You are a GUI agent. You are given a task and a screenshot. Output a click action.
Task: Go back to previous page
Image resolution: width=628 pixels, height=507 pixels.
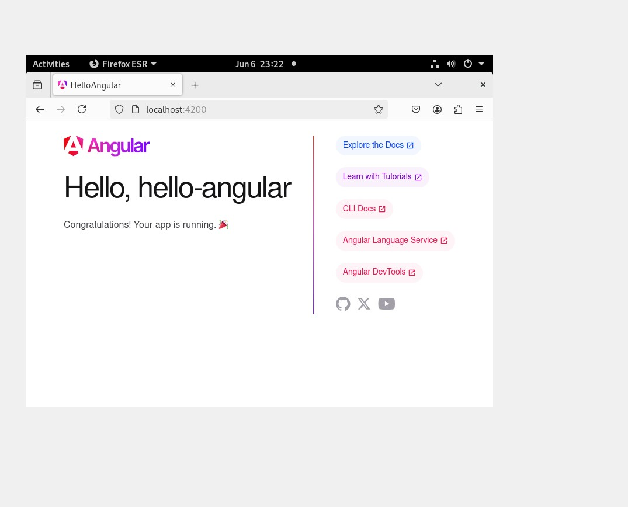40,109
